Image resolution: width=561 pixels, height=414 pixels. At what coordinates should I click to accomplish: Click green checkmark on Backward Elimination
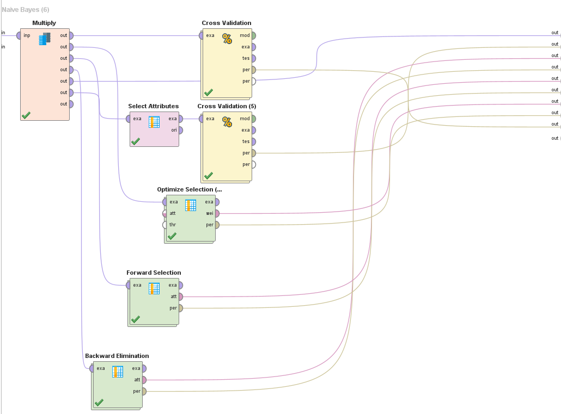99,403
